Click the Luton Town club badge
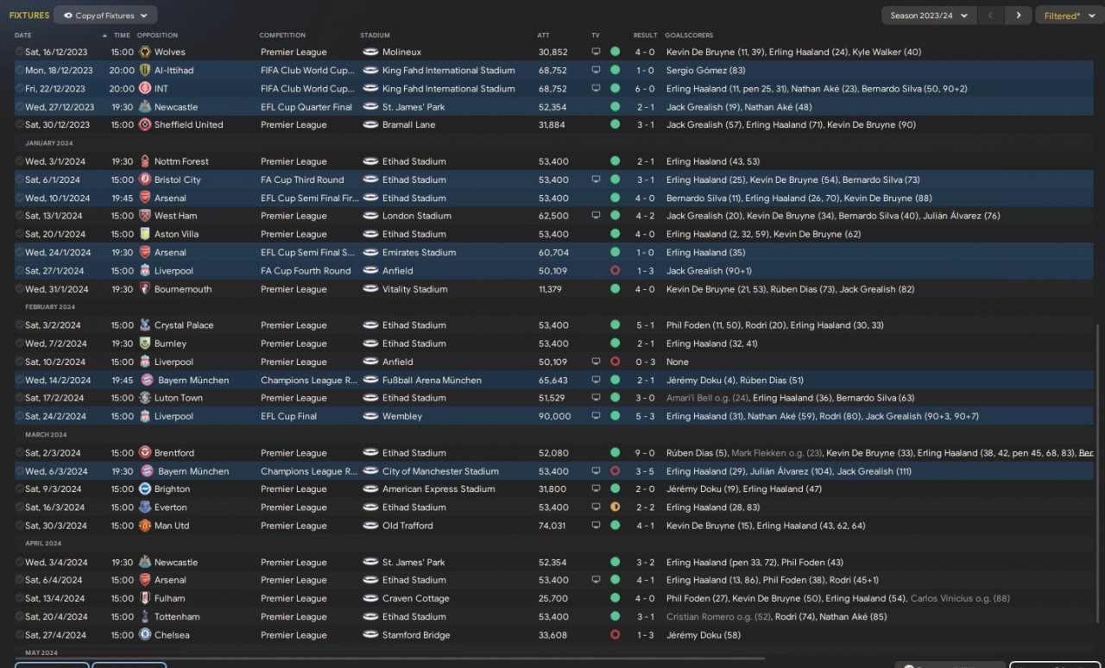 click(x=145, y=398)
